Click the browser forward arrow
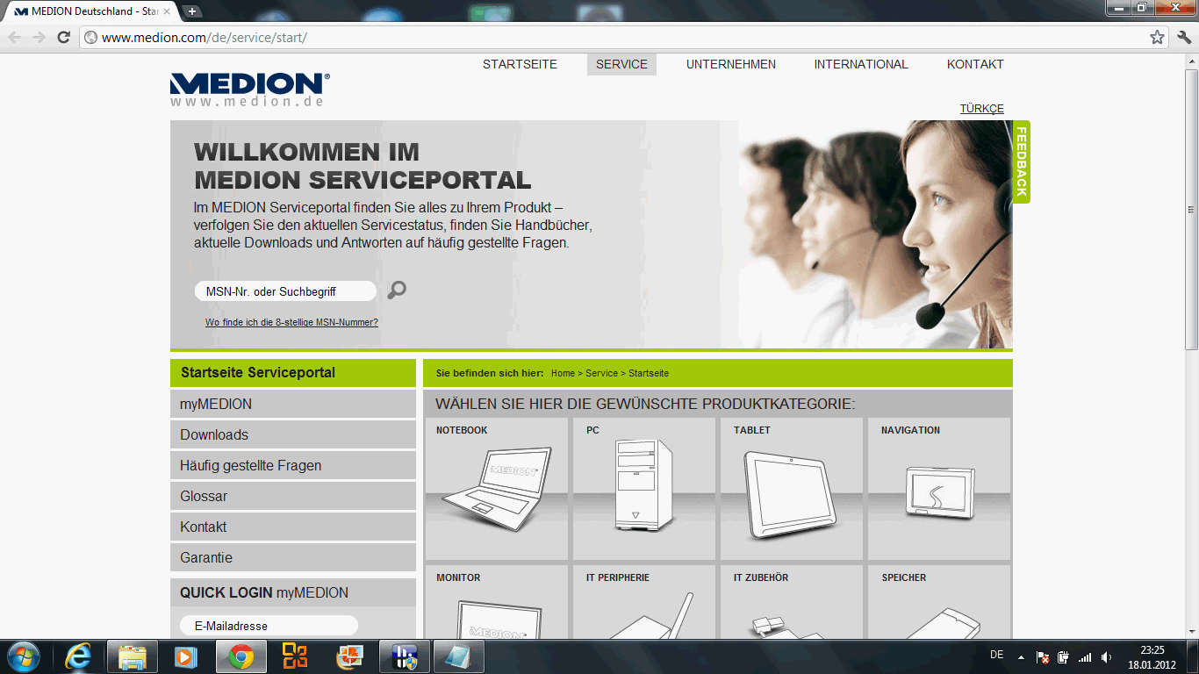The width and height of the screenshot is (1199, 674). pos(39,37)
